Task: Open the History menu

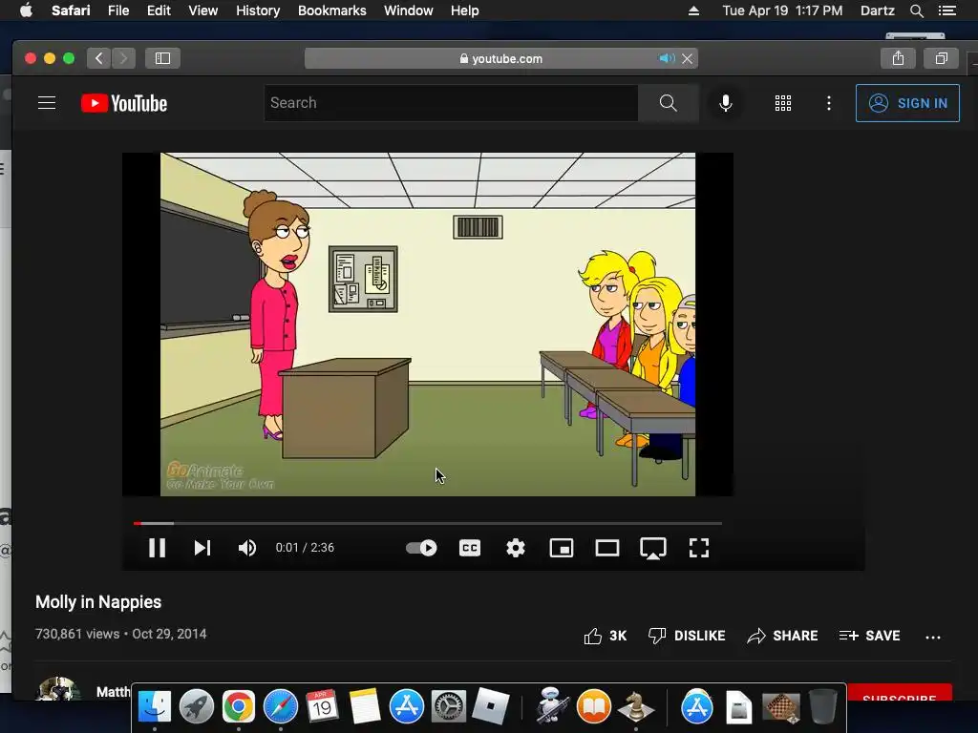Action: pyautogui.click(x=258, y=10)
